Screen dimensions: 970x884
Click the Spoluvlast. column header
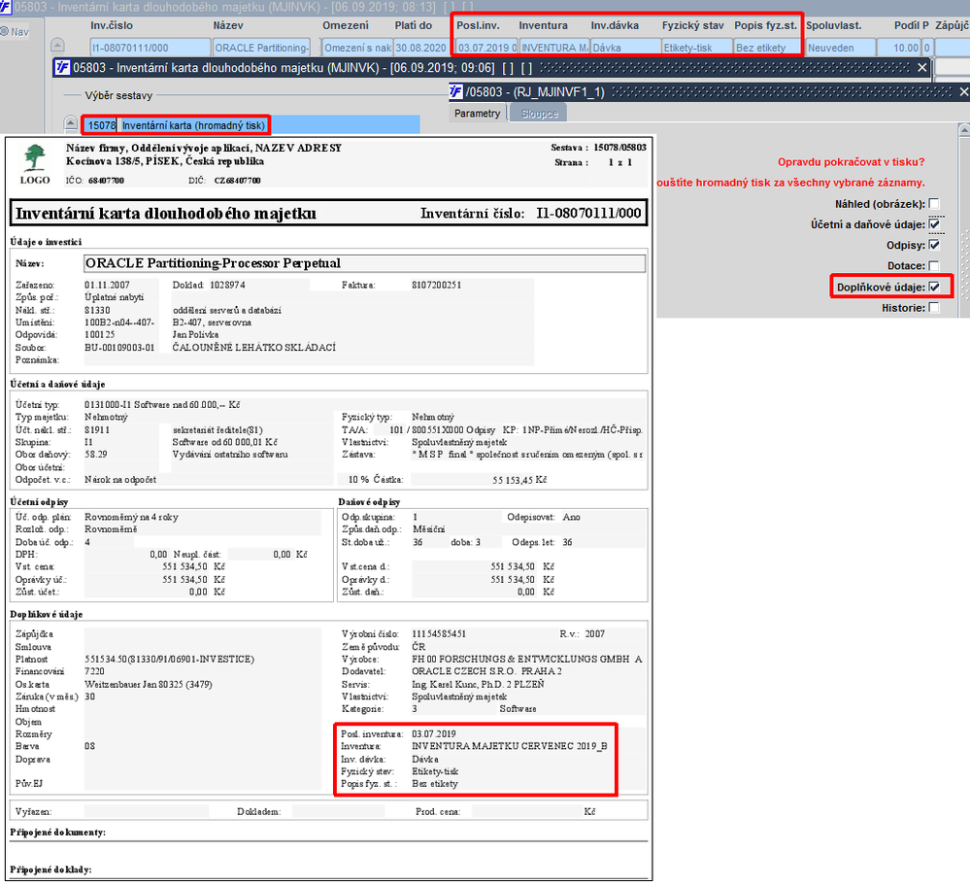(833, 25)
